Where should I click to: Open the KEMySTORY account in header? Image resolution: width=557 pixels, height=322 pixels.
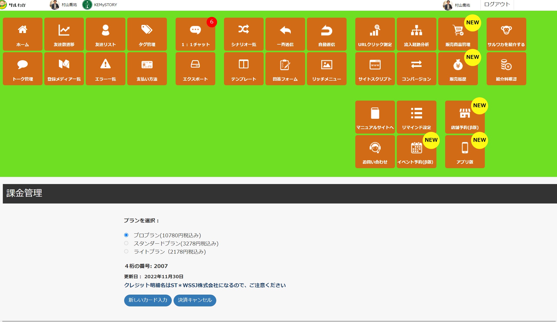click(100, 5)
